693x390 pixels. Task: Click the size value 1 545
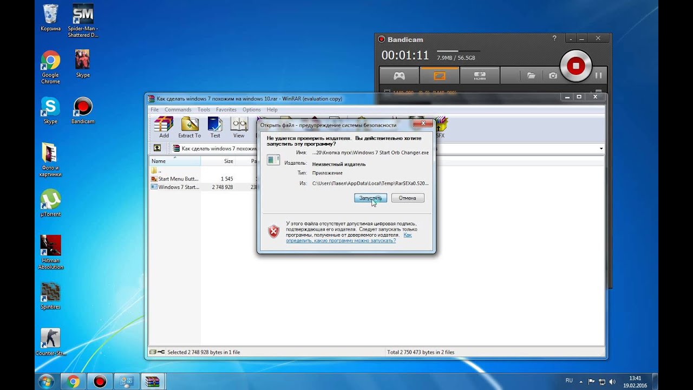[227, 179]
